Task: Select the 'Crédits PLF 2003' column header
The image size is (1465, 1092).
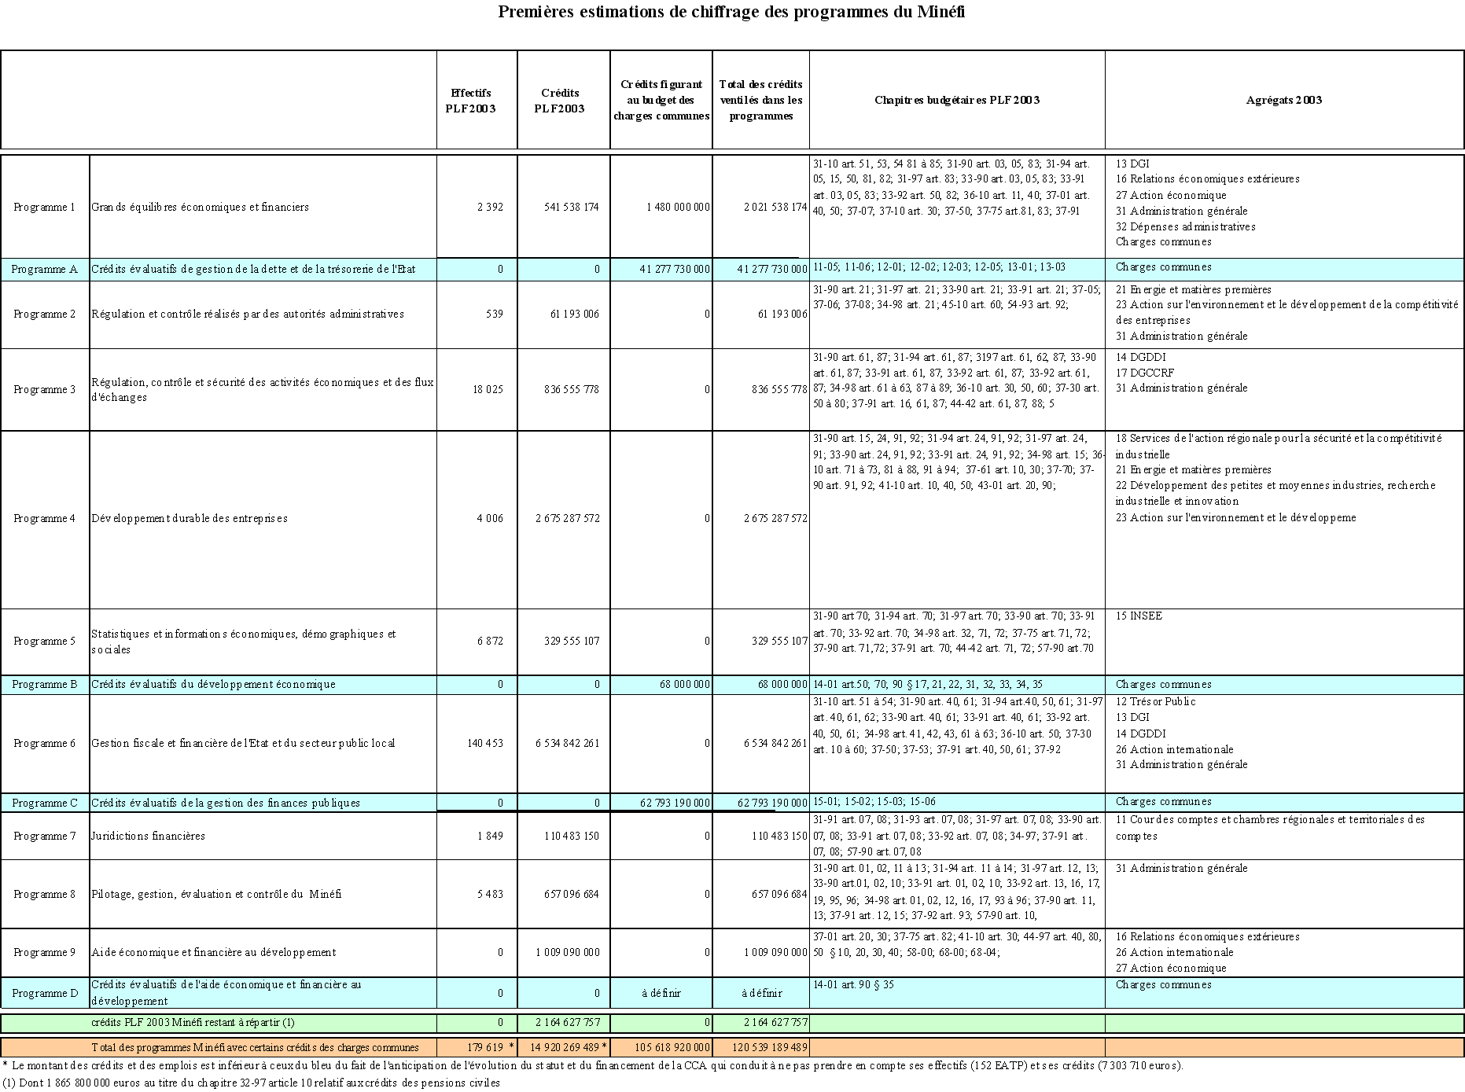Action: click(560, 101)
